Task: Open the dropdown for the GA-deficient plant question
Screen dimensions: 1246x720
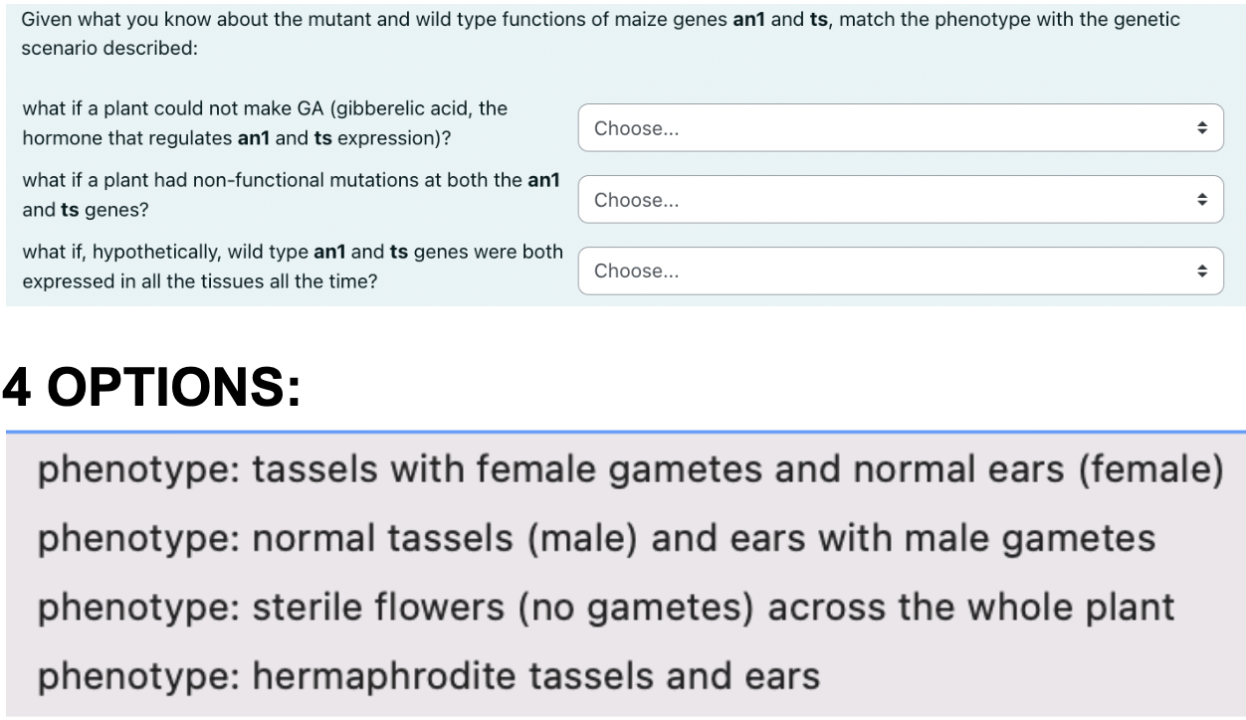Action: (x=896, y=127)
